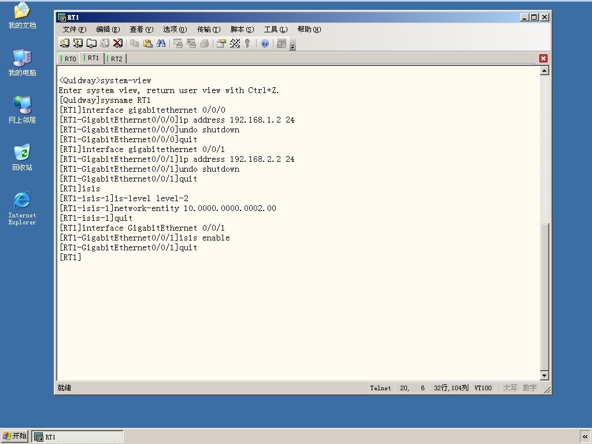Expand the toolbar options arrow
Viewport: 592px width, 444px height.
(293, 45)
